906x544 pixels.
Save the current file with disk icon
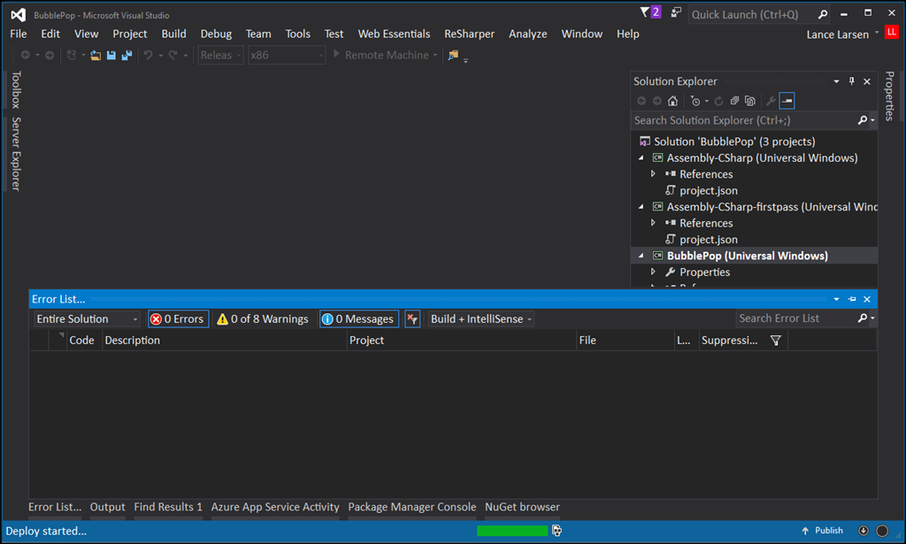pos(111,56)
